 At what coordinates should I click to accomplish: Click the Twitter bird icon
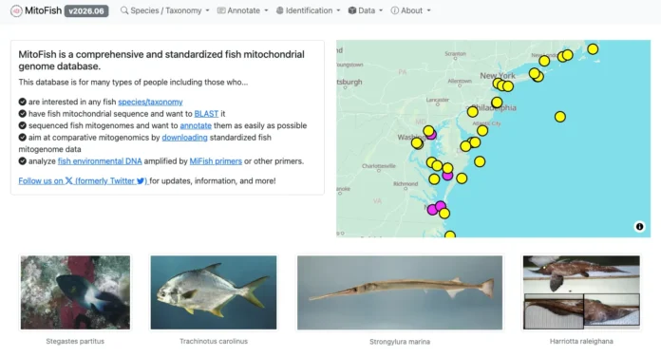141,181
